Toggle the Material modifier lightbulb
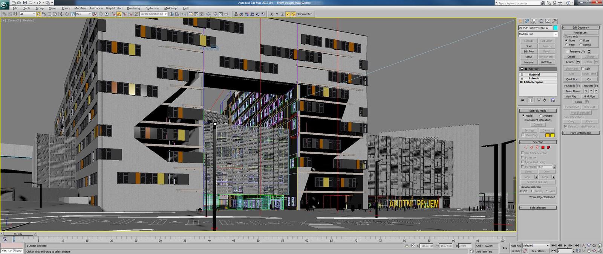The width and height of the screenshot is (603, 254). [x=522, y=75]
